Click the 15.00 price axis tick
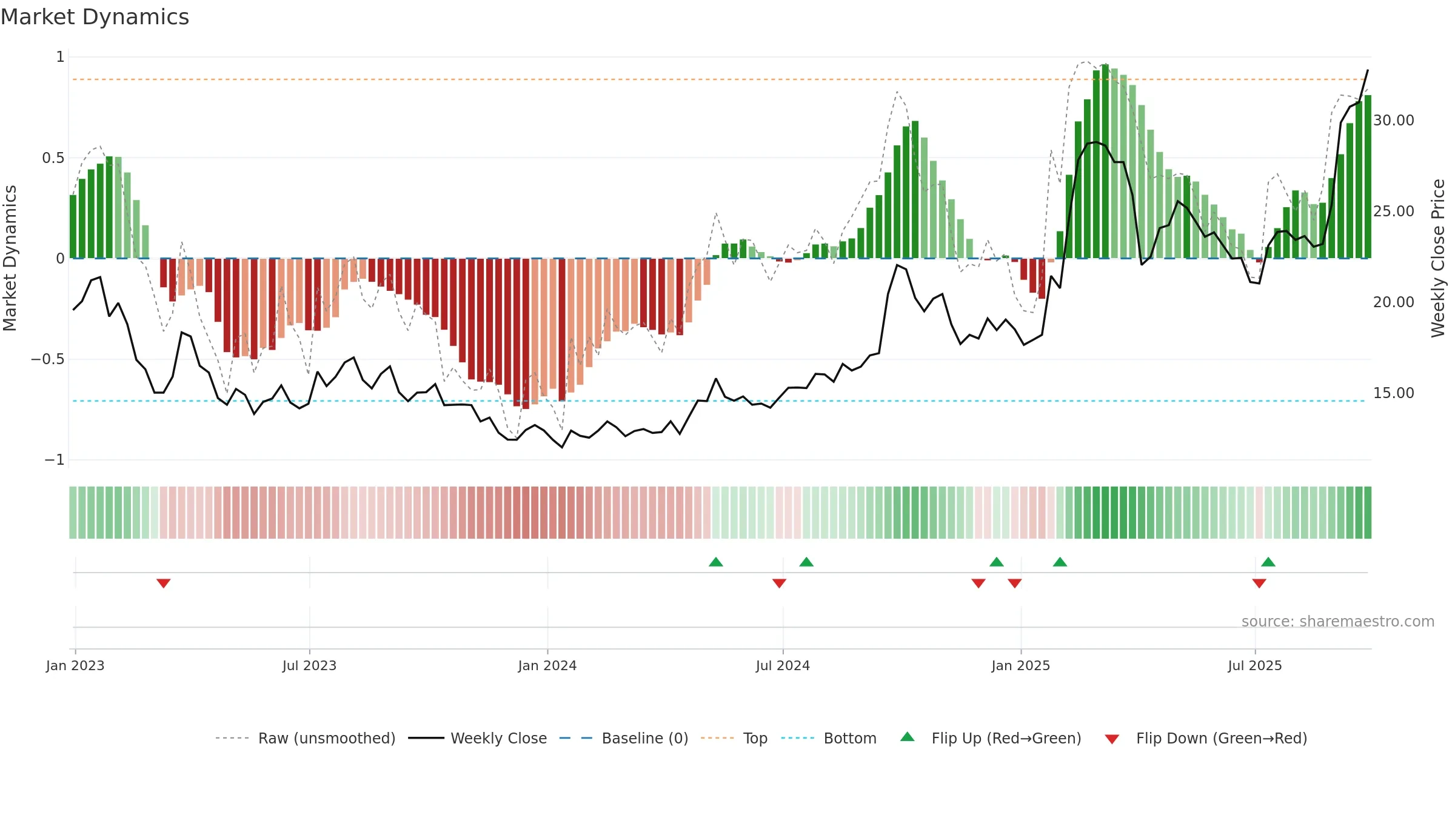 pos(1394,393)
